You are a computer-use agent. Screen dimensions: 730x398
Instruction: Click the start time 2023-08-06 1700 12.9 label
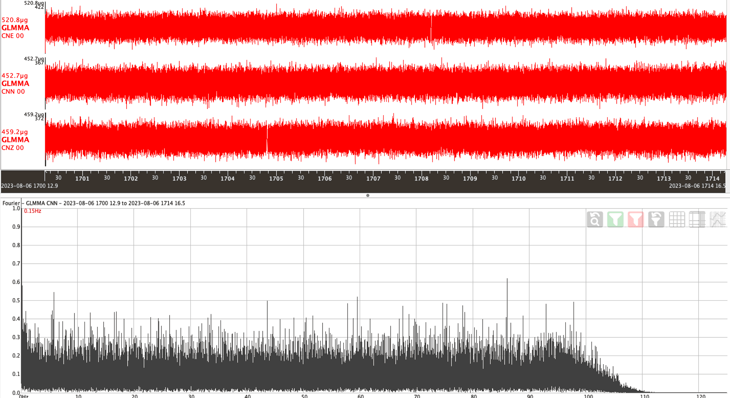click(x=30, y=186)
